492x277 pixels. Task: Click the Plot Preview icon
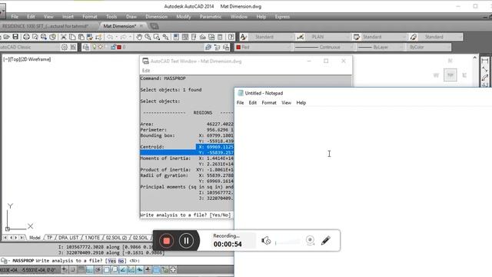pos(35,37)
